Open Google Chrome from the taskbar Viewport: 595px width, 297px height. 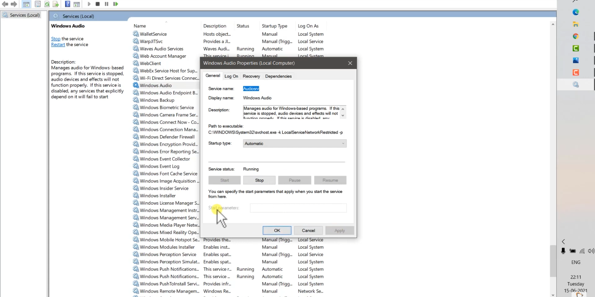tap(576, 36)
